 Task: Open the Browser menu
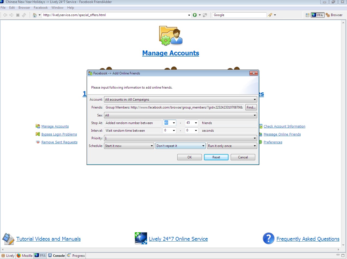coord(24,8)
